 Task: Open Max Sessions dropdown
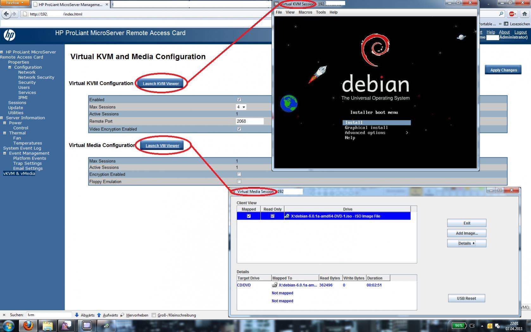tap(241, 107)
